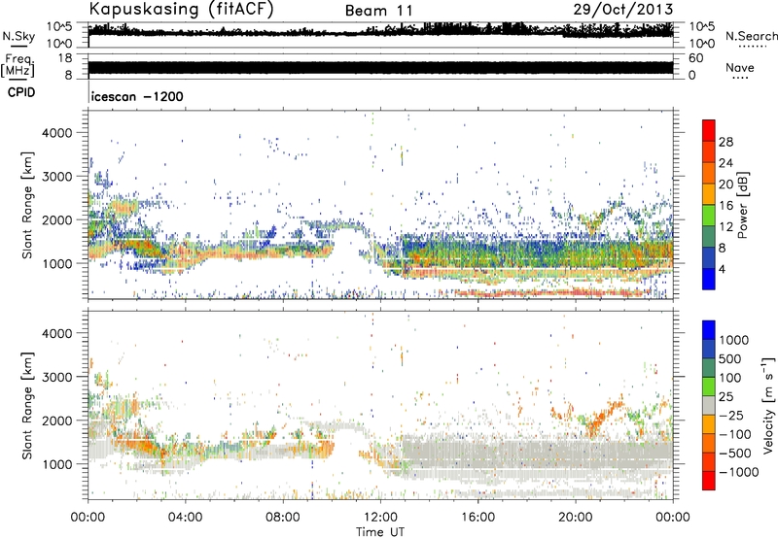Click the '100' label on velocity colorbar
Image resolution: width=778 pixels, height=538 pixels.
click(729, 378)
